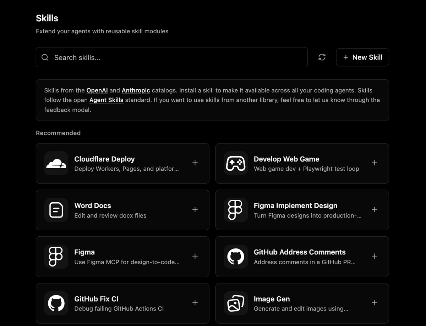
Task: Click "Use Figma MCP for design-to-code..." text
Action: click(x=127, y=262)
